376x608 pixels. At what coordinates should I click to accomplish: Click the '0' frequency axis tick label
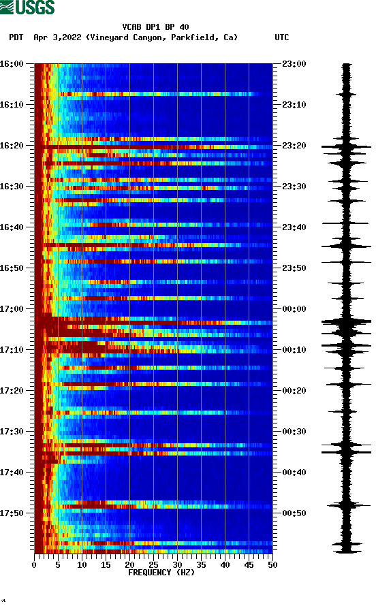coord(34,565)
